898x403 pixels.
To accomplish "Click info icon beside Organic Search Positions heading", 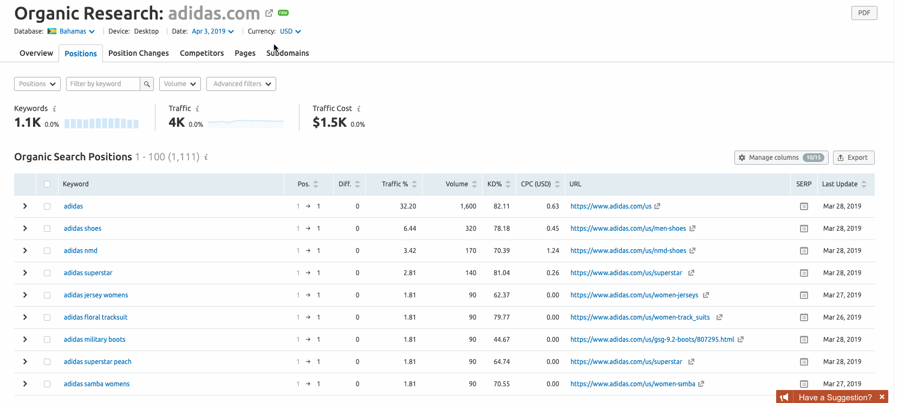I will (206, 157).
